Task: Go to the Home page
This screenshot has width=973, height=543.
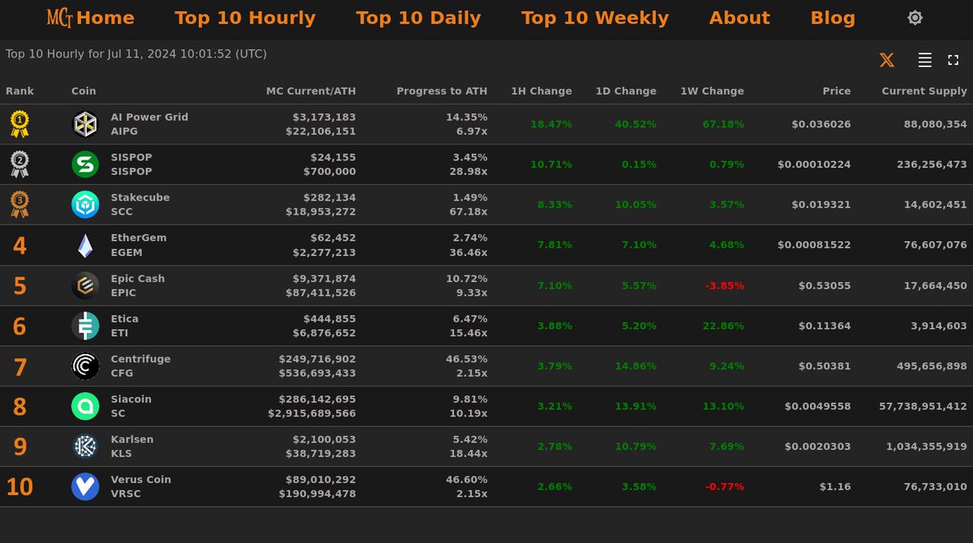Action: [x=105, y=18]
